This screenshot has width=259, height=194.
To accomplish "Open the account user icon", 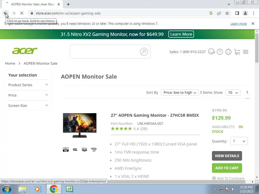I will tap(228, 52).
